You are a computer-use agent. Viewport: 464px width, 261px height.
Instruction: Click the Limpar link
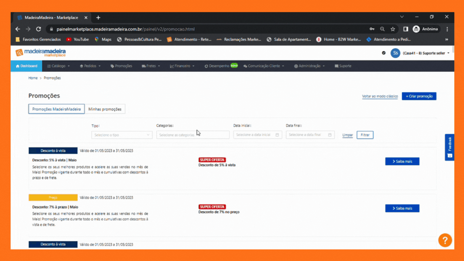click(x=348, y=135)
